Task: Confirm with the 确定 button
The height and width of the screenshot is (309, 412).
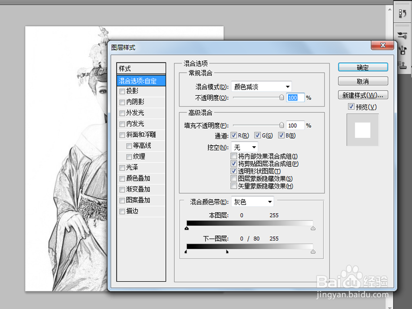Action: 363,67
